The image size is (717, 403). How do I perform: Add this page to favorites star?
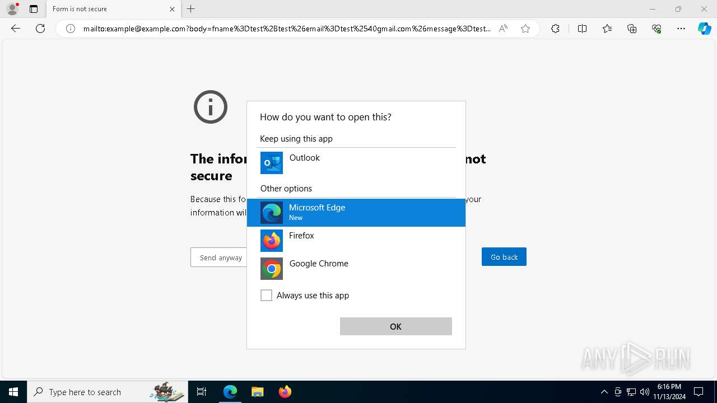pyautogui.click(x=525, y=29)
